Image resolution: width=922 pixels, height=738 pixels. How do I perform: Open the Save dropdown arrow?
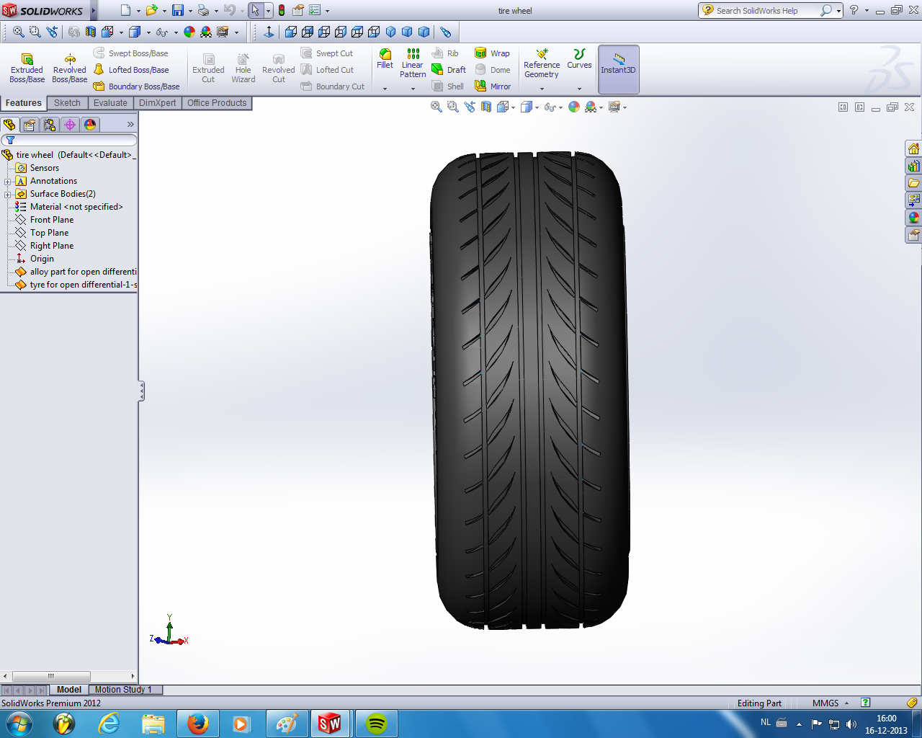coord(190,12)
